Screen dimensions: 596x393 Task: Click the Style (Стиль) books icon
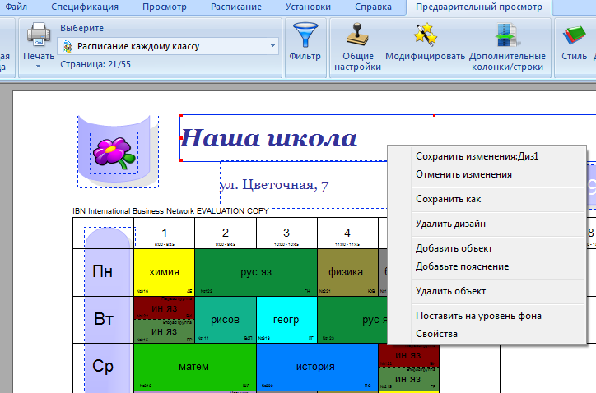pos(573,37)
